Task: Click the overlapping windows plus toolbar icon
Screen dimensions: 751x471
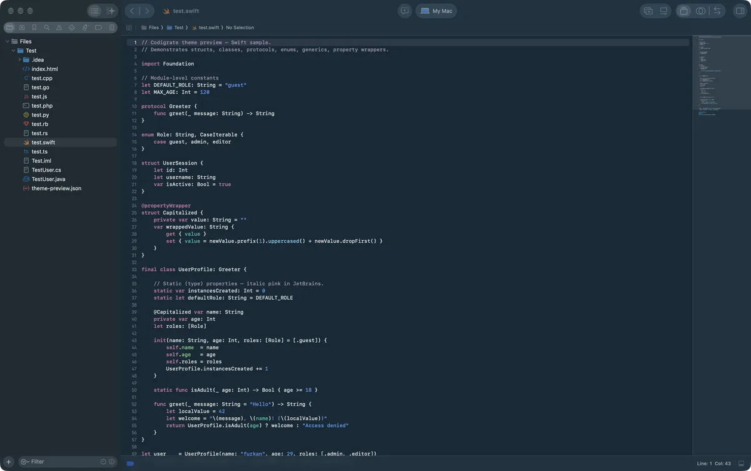Action: (648, 11)
